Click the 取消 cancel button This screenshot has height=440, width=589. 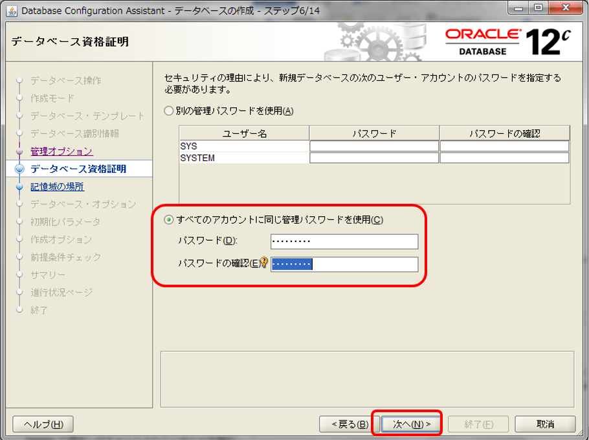545,424
